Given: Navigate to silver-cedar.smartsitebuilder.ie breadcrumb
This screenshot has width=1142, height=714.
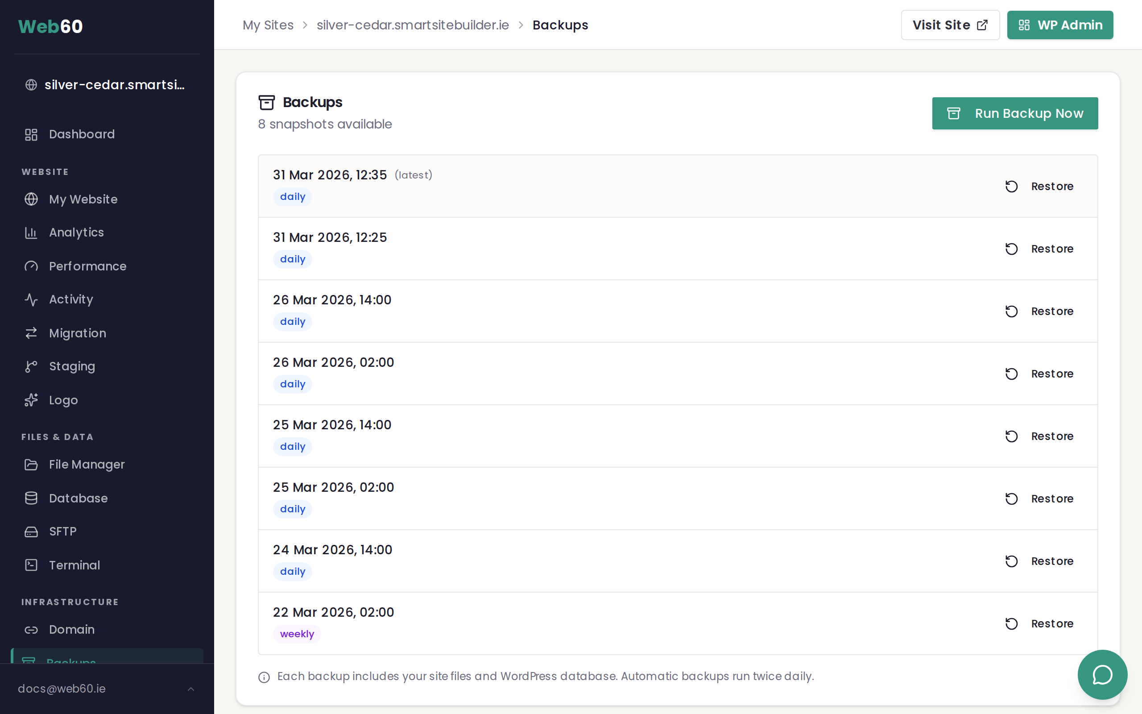Looking at the screenshot, I should click(413, 25).
